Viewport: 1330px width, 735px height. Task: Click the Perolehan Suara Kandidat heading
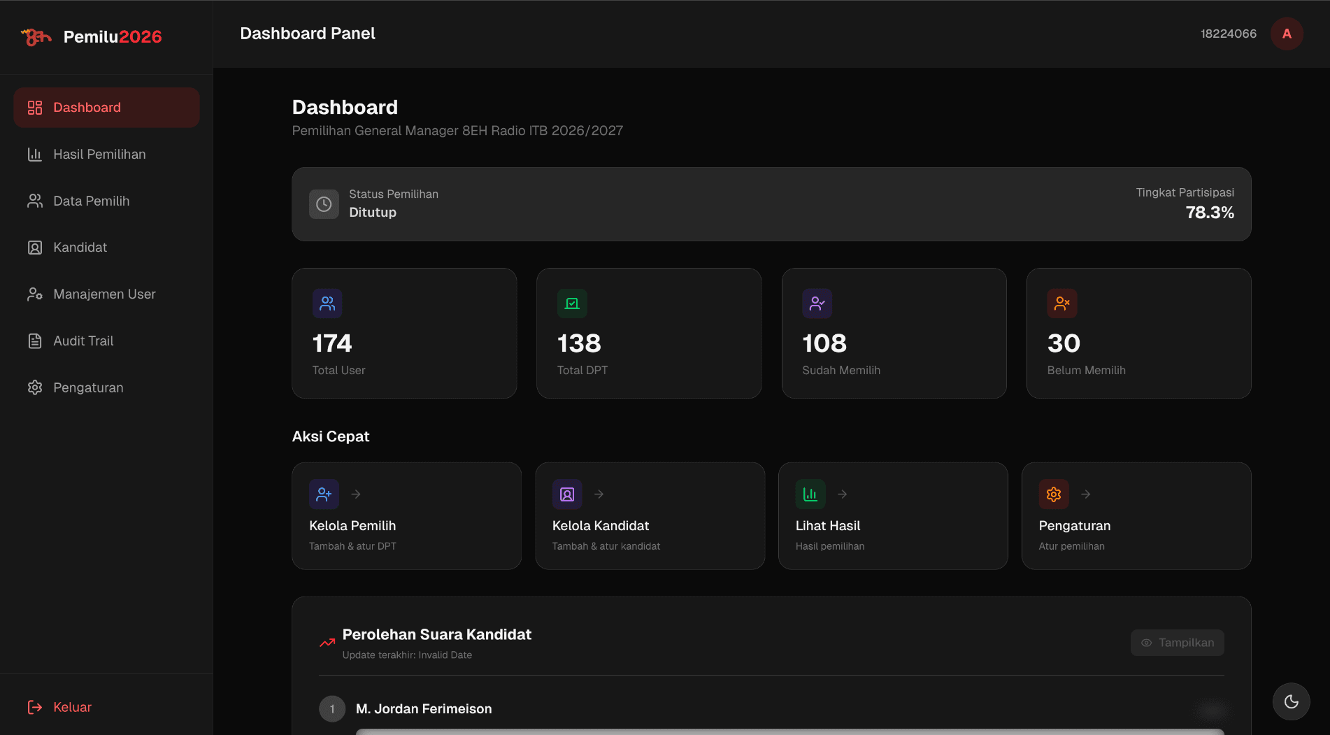(x=437, y=634)
